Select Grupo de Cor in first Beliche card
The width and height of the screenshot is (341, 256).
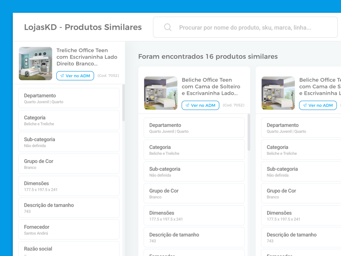click(x=194, y=193)
